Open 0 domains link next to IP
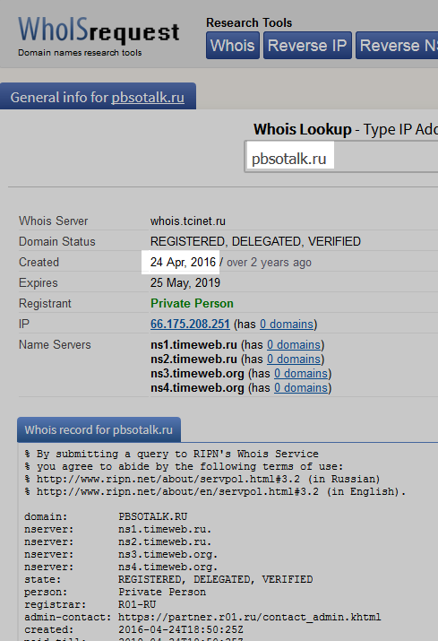Image resolution: width=438 pixels, height=641 pixels. pos(287,324)
